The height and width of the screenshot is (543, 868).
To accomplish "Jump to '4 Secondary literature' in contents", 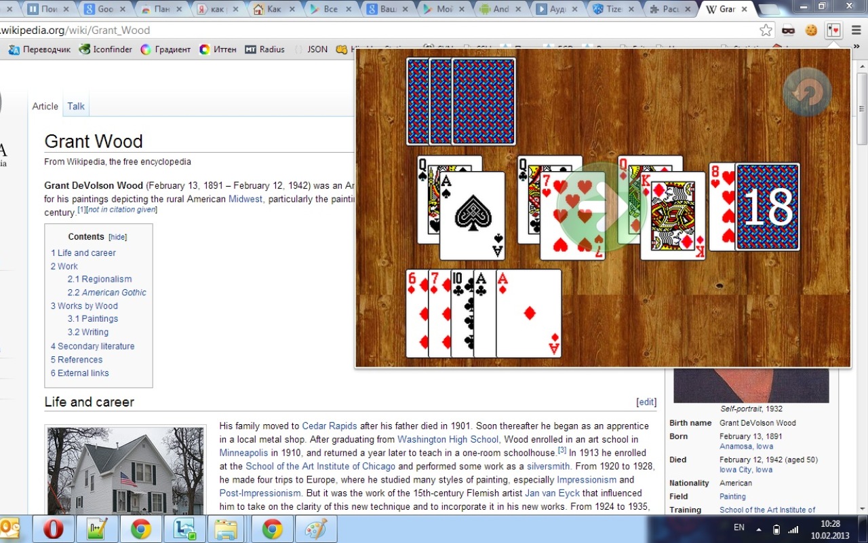I will [x=93, y=346].
